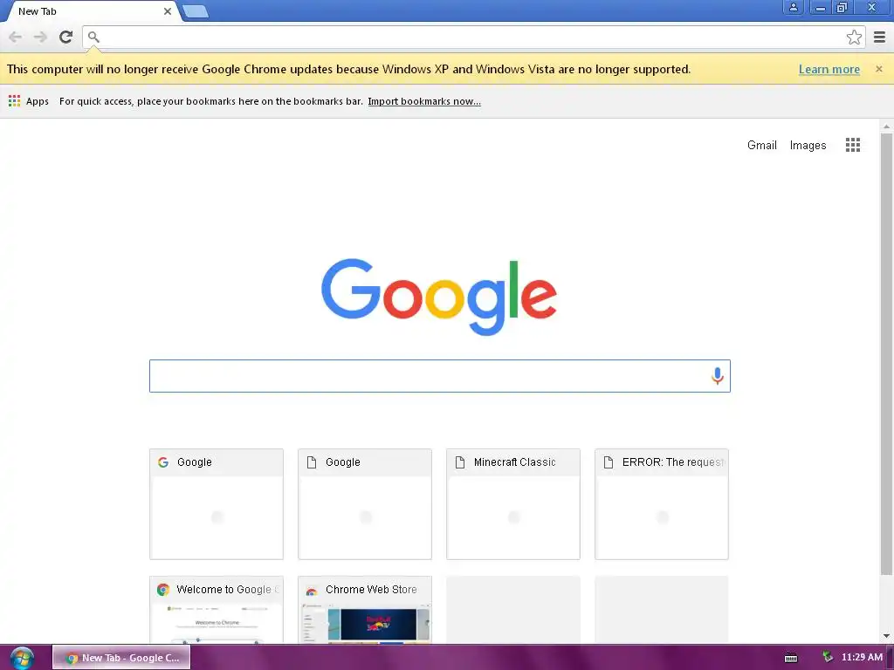The width and height of the screenshot is (894, 670).
Task: Open the Apps shortcut in bookmarks bar
Action: tap(29, 101)
